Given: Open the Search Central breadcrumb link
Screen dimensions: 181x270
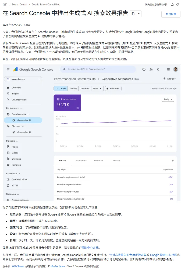Looking at the screenshot, I should 19,5.
